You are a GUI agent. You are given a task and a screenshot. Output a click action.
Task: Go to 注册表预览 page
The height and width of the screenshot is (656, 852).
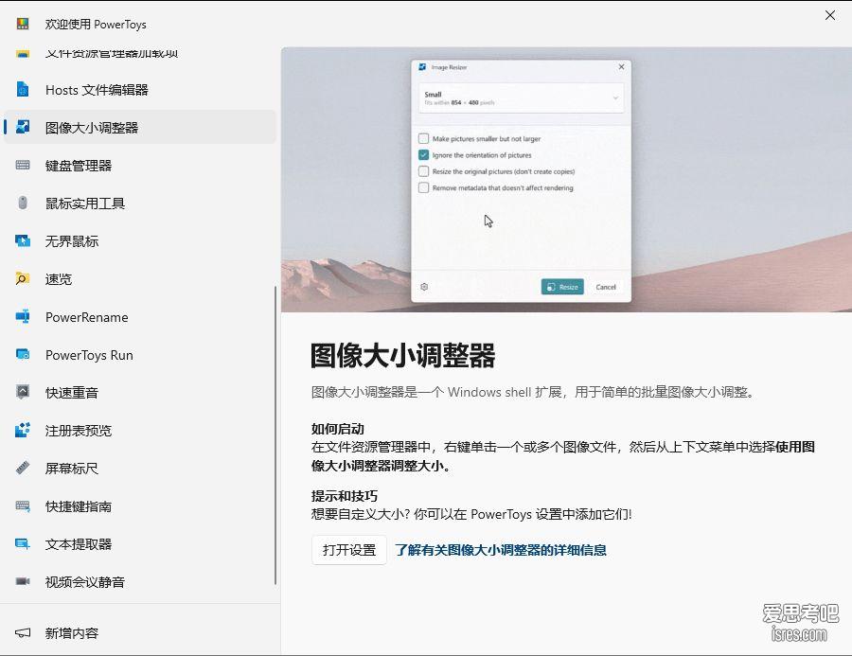(x=140, y=431)
